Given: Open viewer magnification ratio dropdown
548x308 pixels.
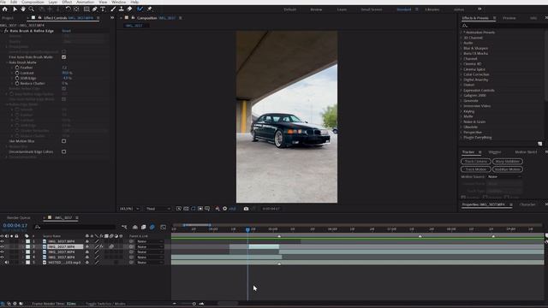Looking at the screenshot, I should (129, 209).
